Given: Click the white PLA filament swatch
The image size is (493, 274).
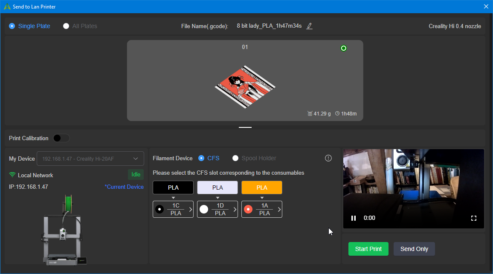Looking at the screenshot, I should (x=217, y=187).
